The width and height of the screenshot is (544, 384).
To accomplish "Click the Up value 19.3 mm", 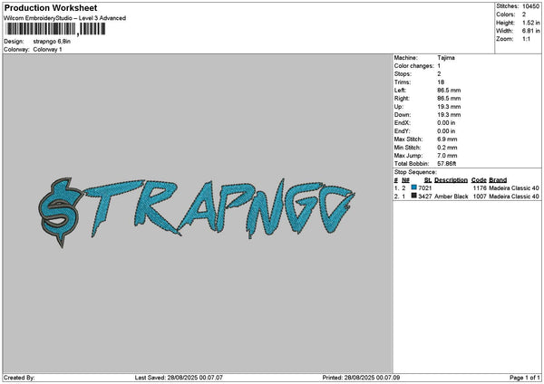I will (x=449, y=107).
